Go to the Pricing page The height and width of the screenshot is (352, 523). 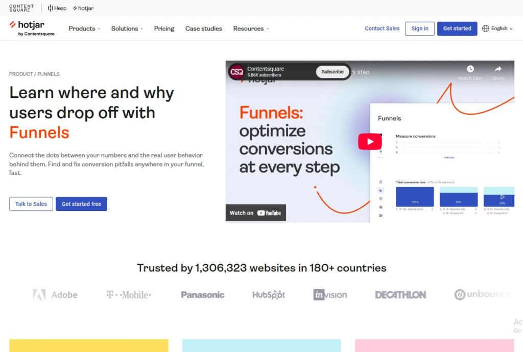tap(164, 29)
